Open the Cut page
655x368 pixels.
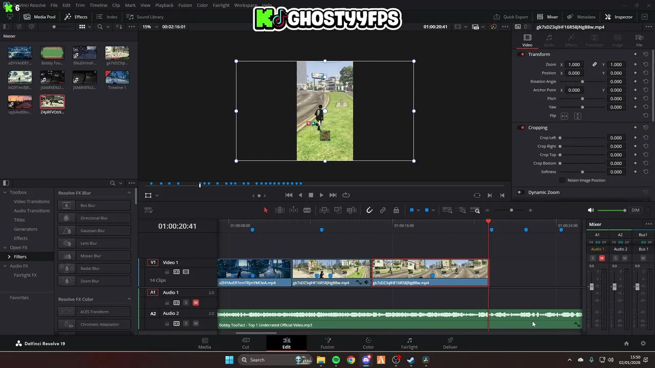[246, 343]
